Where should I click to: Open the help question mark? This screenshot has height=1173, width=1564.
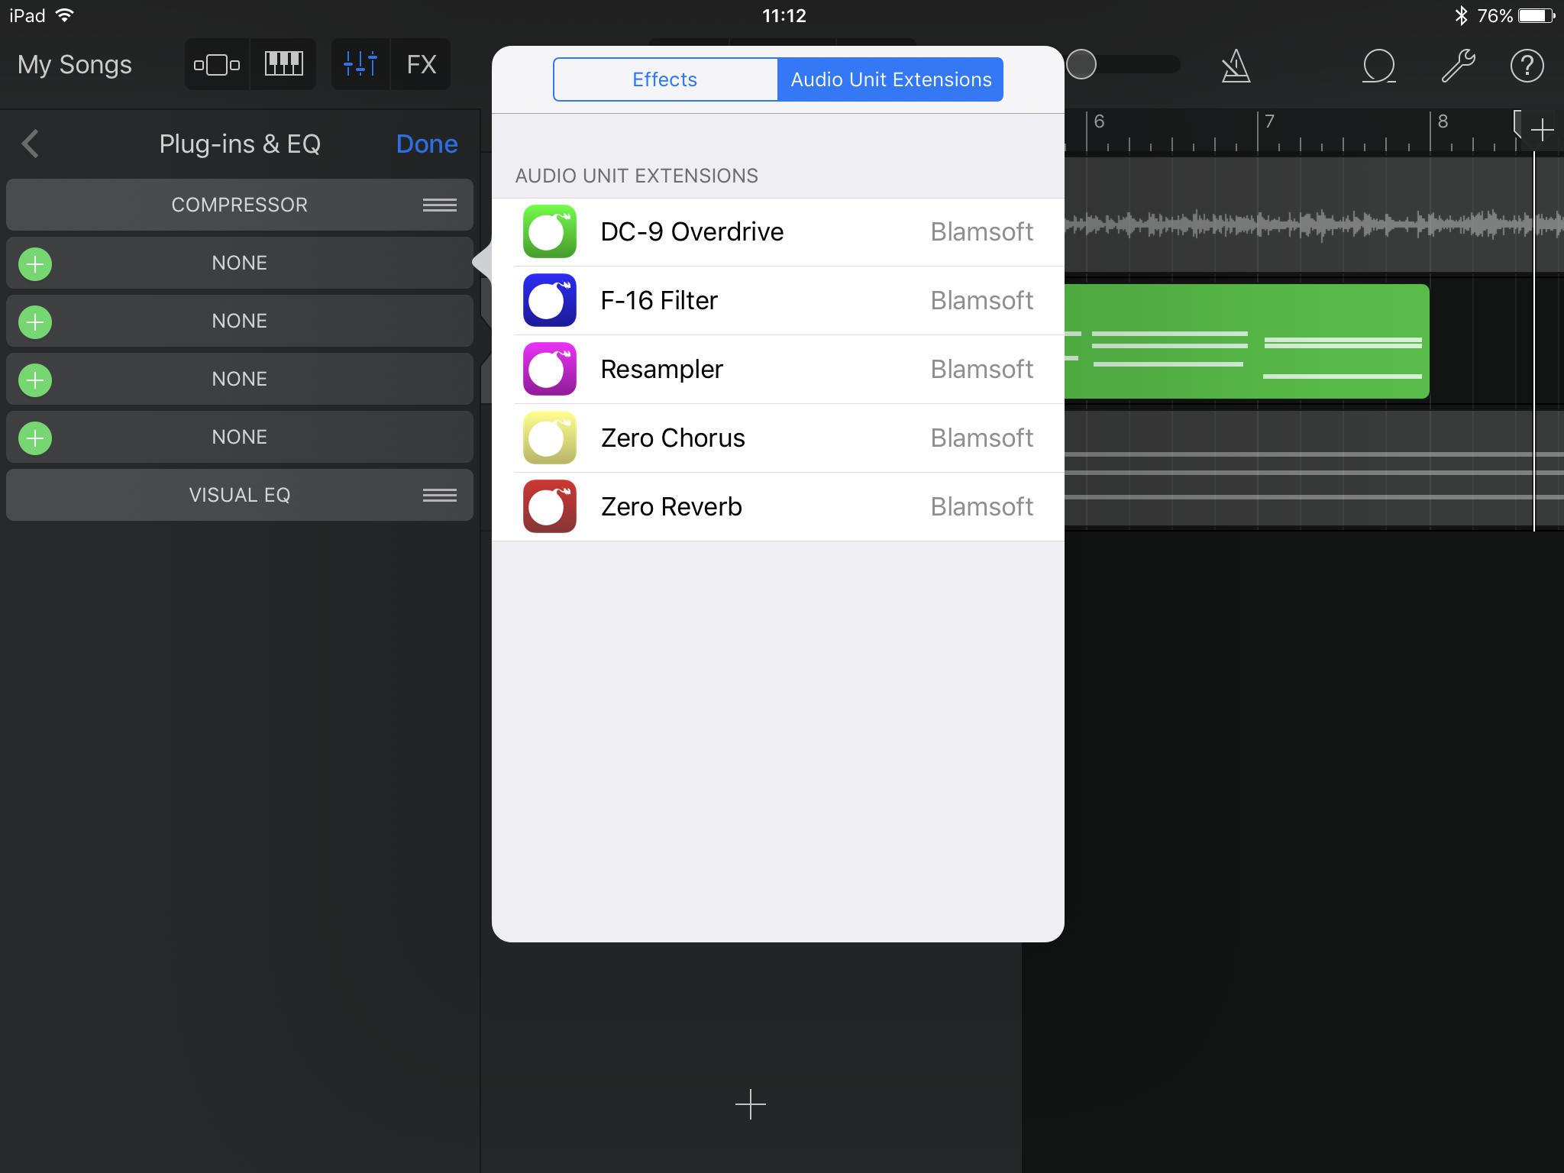1527,66
